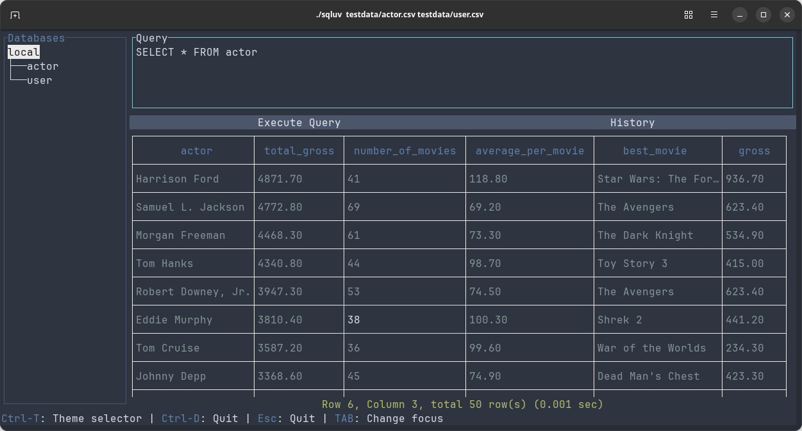
Task: Click the new tab icon in title bar
Action: [x=15, y=15]
